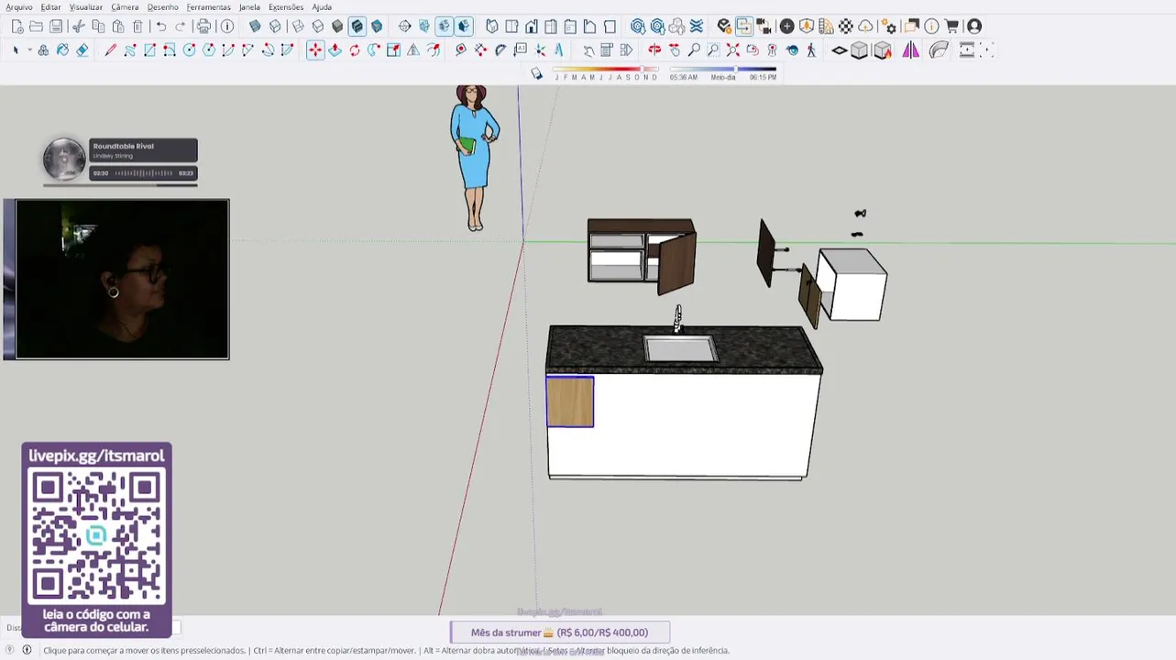Click the Zoom Extents icon

click(733, 50)
